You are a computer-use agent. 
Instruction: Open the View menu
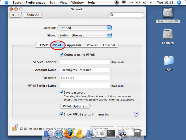point(64,2)
